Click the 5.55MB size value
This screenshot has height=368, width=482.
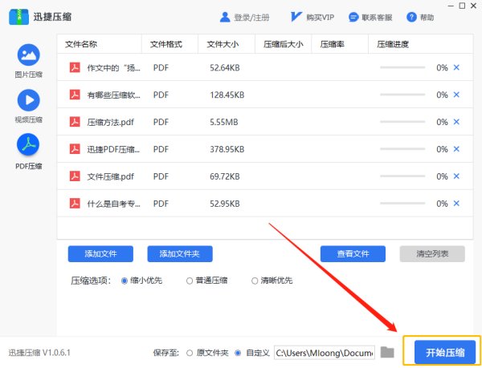click(x=224, y=123)
